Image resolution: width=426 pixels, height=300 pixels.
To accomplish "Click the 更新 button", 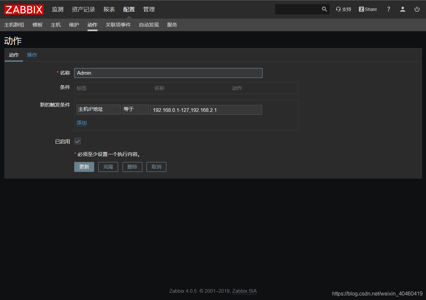I will click(x=84, y=167).
